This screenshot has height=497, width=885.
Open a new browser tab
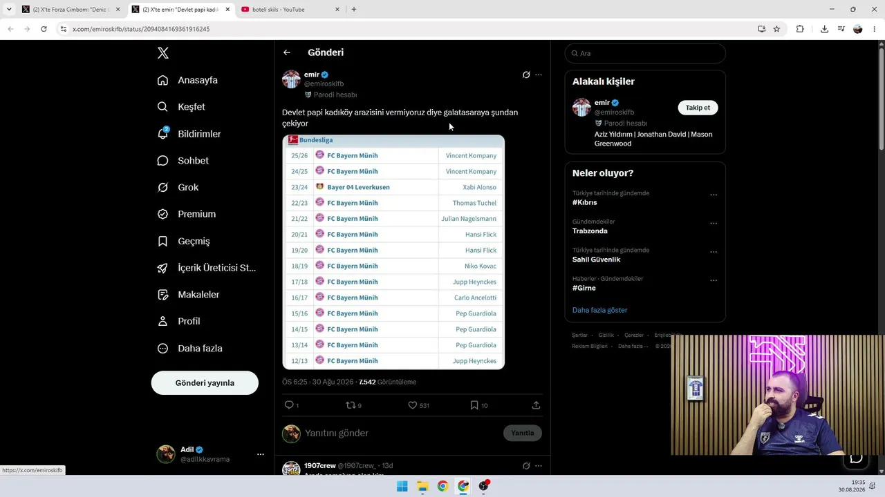coord(354,10)
